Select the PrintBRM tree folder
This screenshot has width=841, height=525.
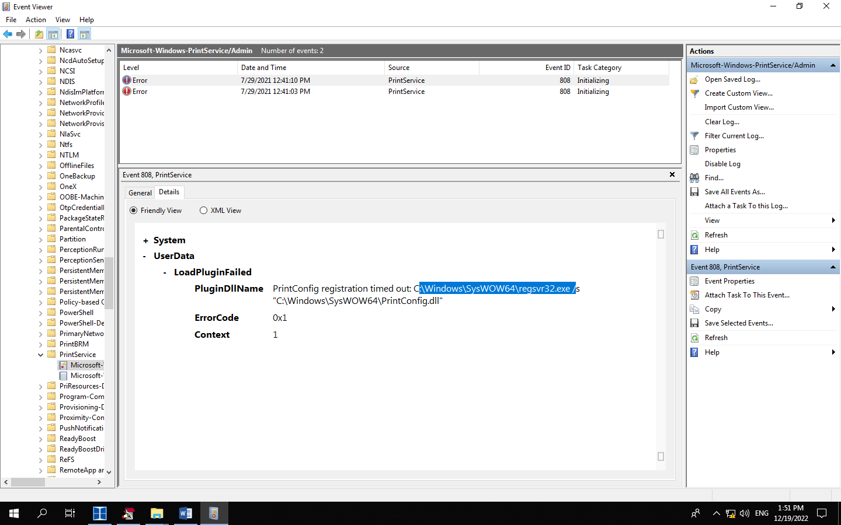point(74,344)
